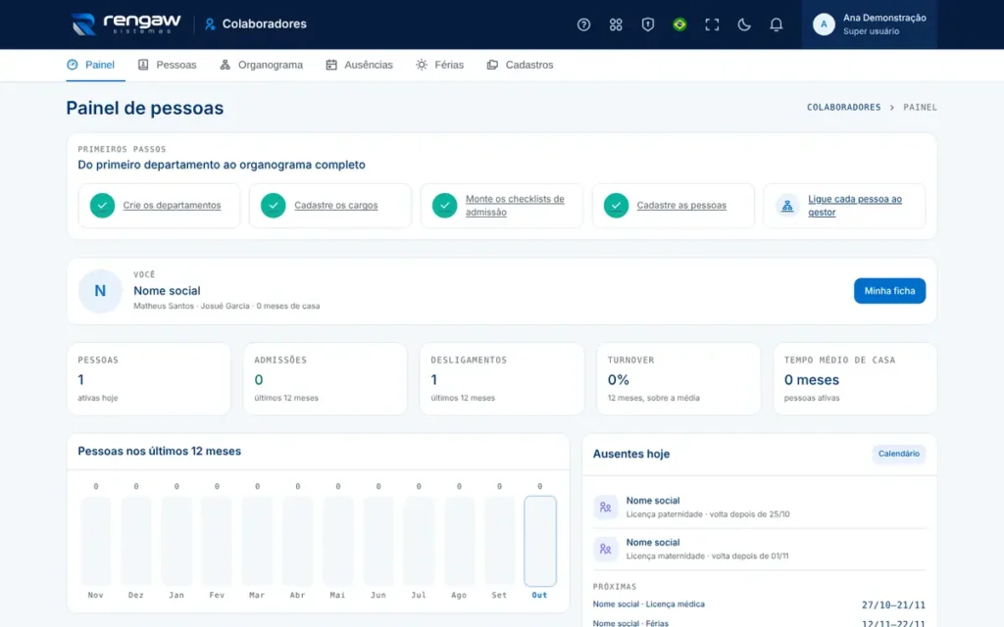This screenshot has height=627, width=1004.
Task: Select the Mar bar in the chart
Action: (258, 541)
